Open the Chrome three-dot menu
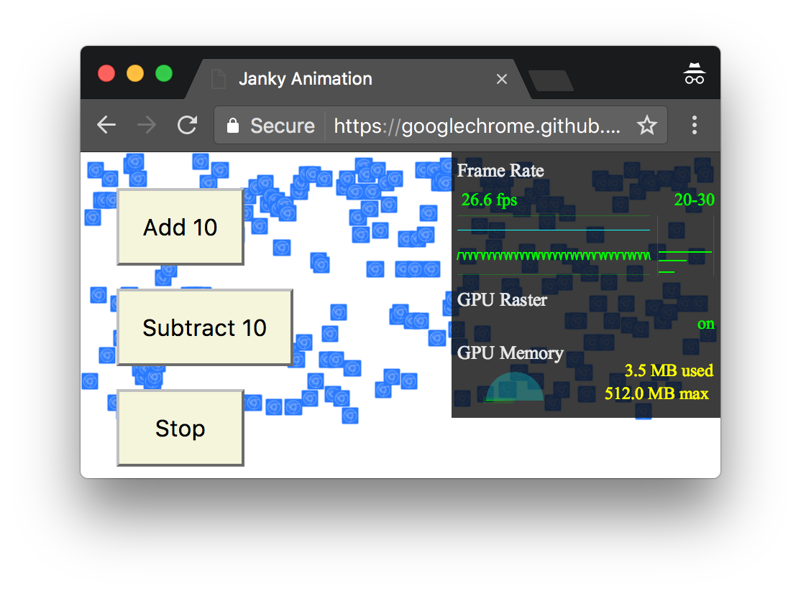The width and height of the screenshot is (801, 593). point(695,125)
